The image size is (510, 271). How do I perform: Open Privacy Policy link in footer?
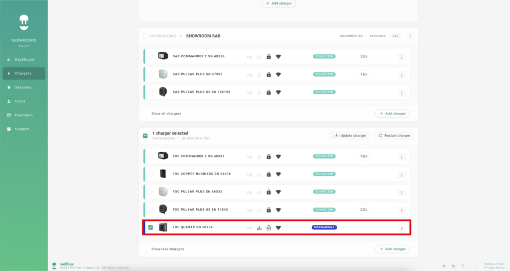click(x=494, y=268)
